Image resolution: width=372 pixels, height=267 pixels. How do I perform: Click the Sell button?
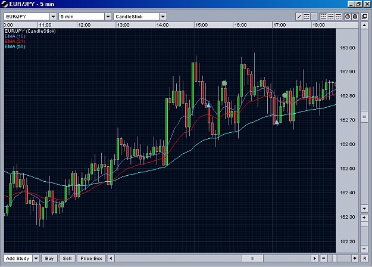pyautogui.click(x=67, y=258)
